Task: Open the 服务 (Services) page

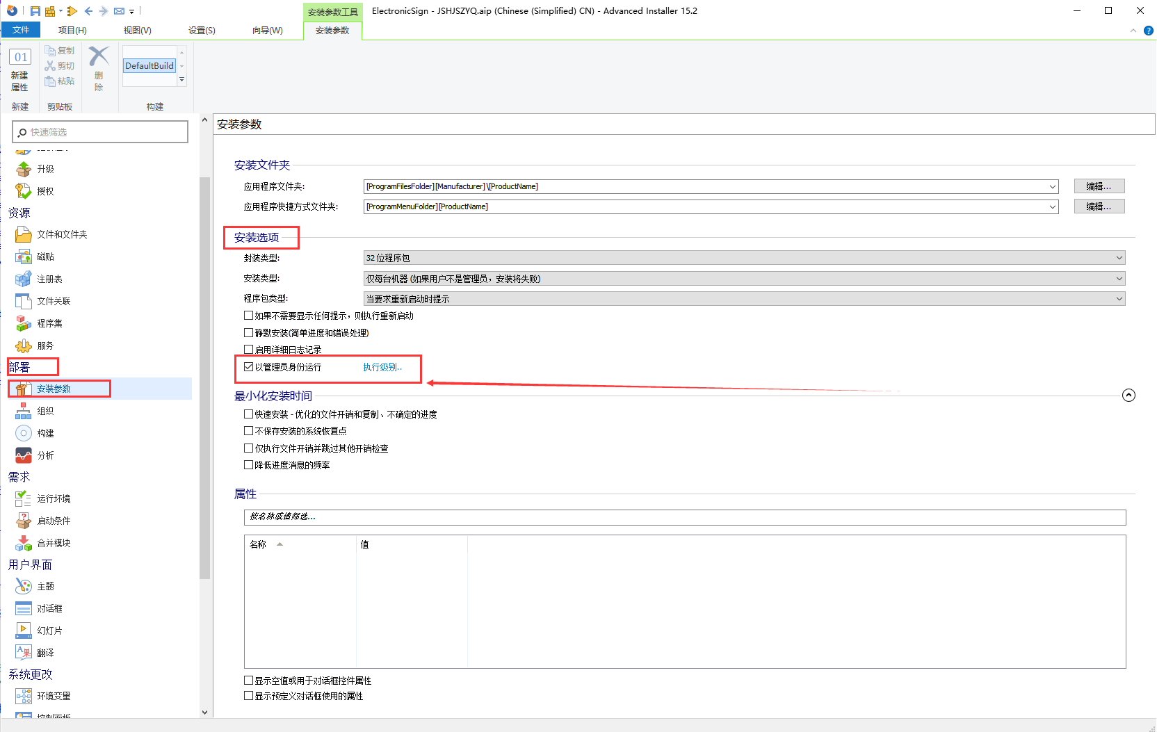Action: click(45, 345)
